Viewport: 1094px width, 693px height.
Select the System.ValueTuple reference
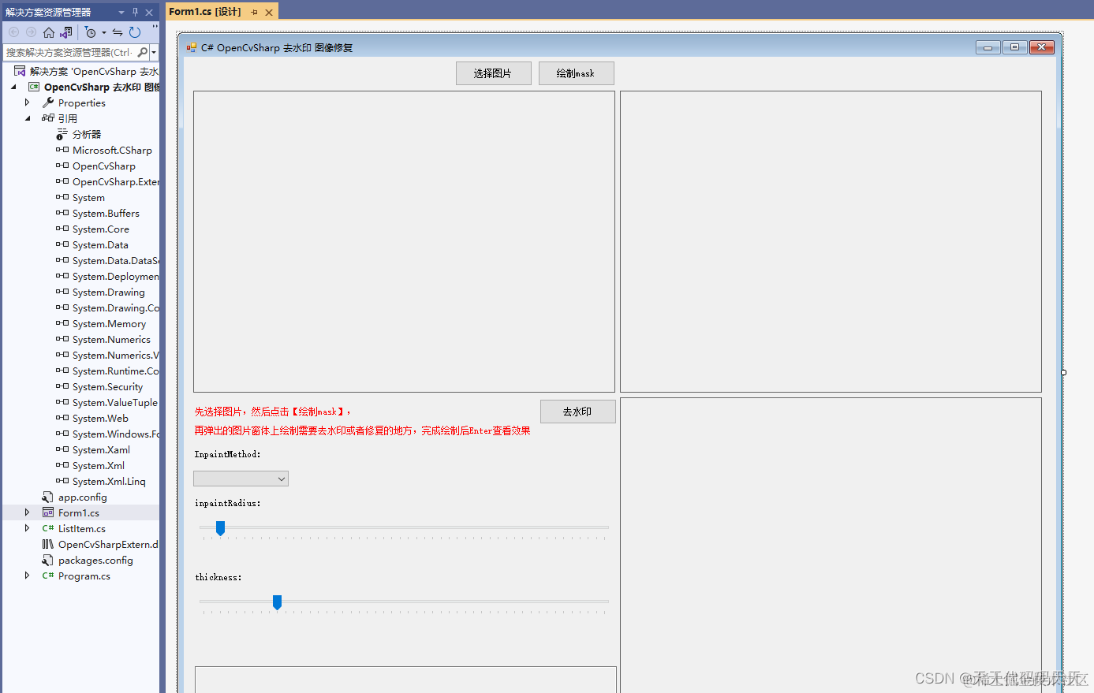(x=115, y=402)
